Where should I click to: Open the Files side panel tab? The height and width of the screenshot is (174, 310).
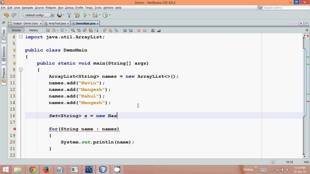tap(3, 35)
